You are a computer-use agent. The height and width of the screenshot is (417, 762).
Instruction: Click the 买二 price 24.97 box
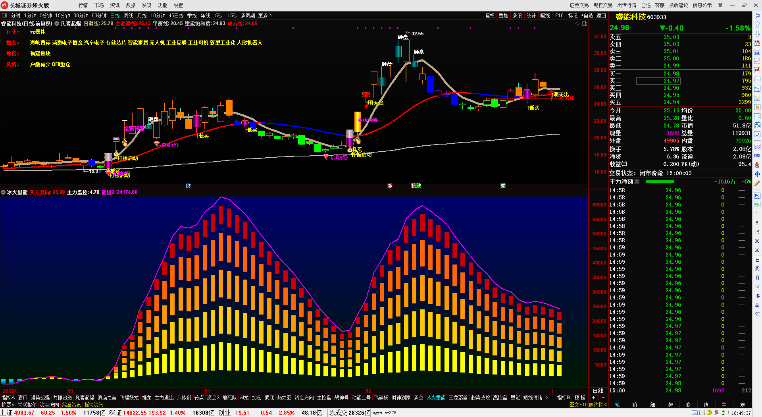(x=658, y=81)
